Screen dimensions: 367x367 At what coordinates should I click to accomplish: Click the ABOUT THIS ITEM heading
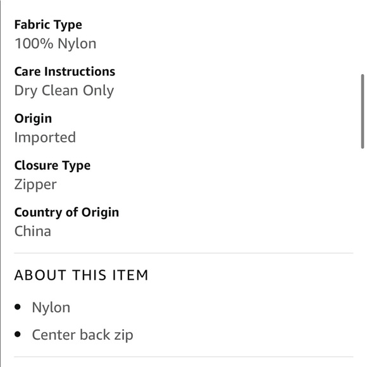pyautogui.click(x=81, y=275)
